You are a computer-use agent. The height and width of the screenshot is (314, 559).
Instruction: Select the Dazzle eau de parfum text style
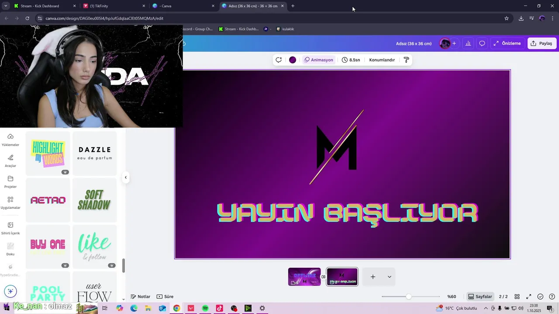pos(95,154)
